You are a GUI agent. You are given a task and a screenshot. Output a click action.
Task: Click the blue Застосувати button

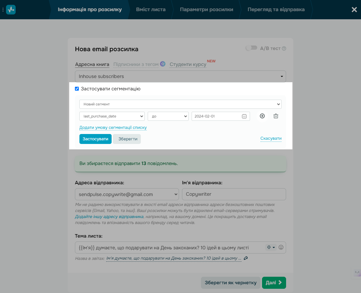[95, 139]
